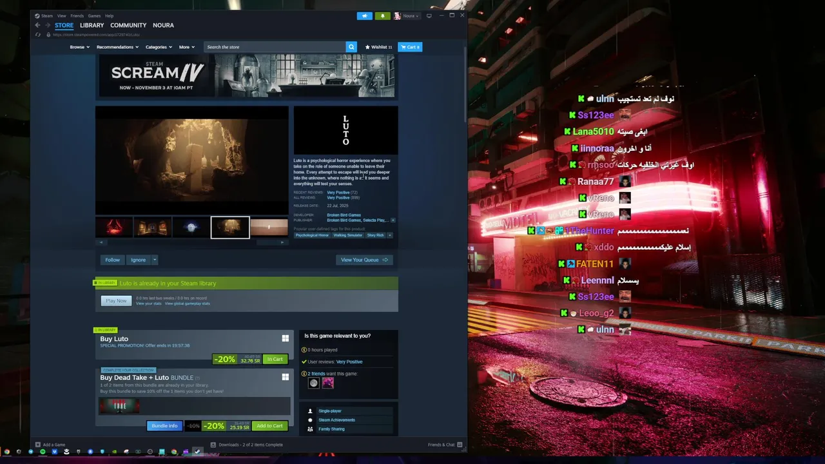Click the Add a Game plus icon
The image size is (825, 464).
(37, 445)
